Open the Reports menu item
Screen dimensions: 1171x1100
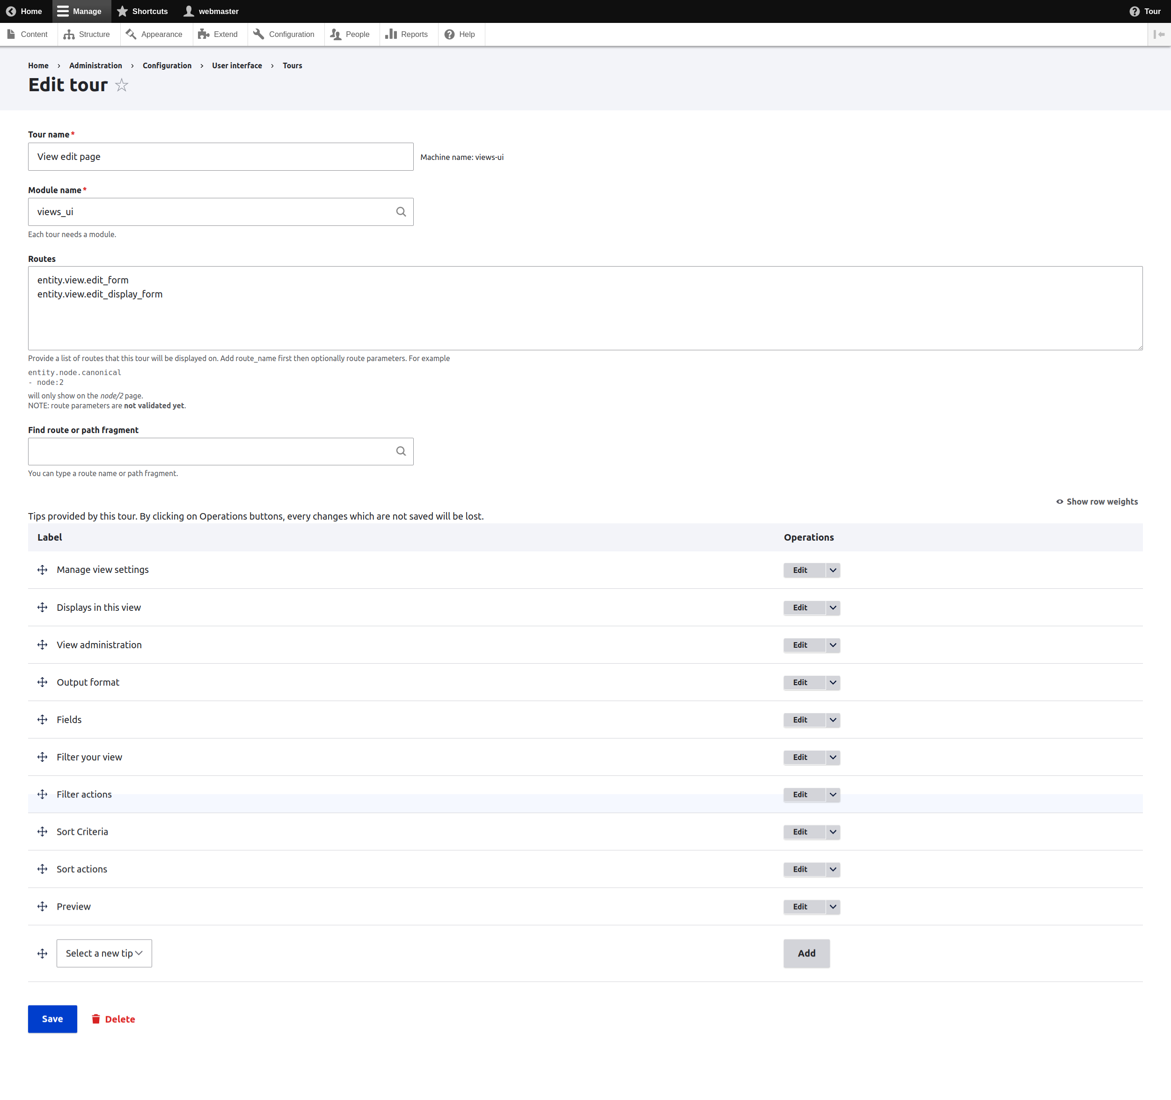406,34
